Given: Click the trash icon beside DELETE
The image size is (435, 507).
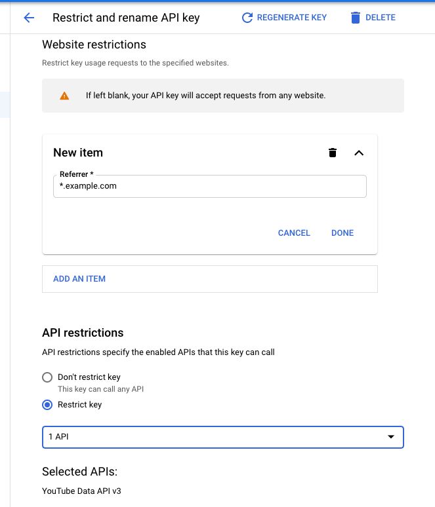Looking at the screenshot, I should [x=356, y=18].
